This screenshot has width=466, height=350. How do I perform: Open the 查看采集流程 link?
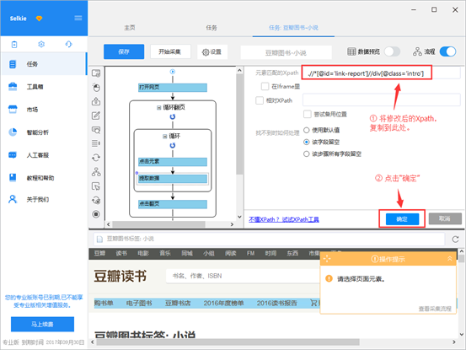[x=435, y=309]
